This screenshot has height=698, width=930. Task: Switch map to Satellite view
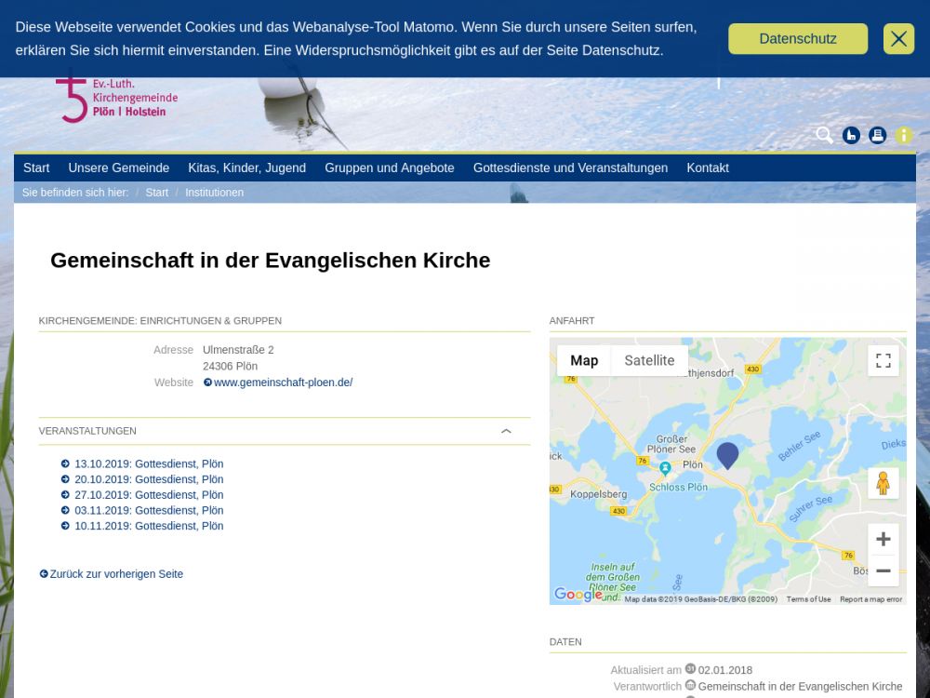649,361
